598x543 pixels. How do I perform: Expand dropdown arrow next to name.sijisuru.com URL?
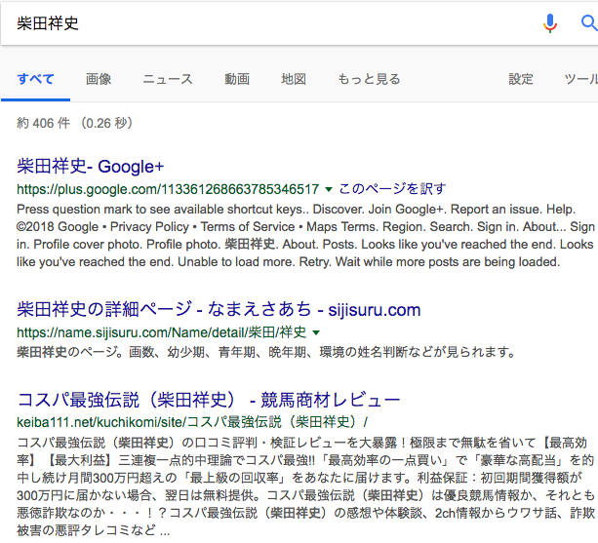tap(316, 332)
